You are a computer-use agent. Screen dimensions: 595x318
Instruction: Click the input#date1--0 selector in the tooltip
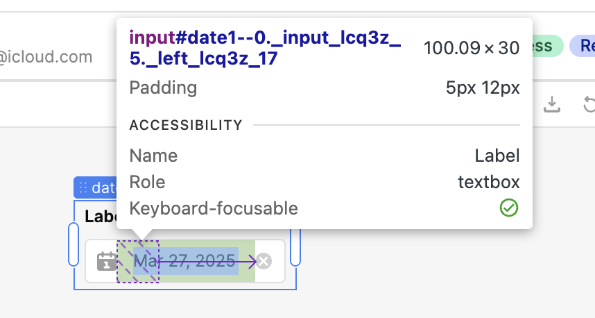tap(265, 48)
